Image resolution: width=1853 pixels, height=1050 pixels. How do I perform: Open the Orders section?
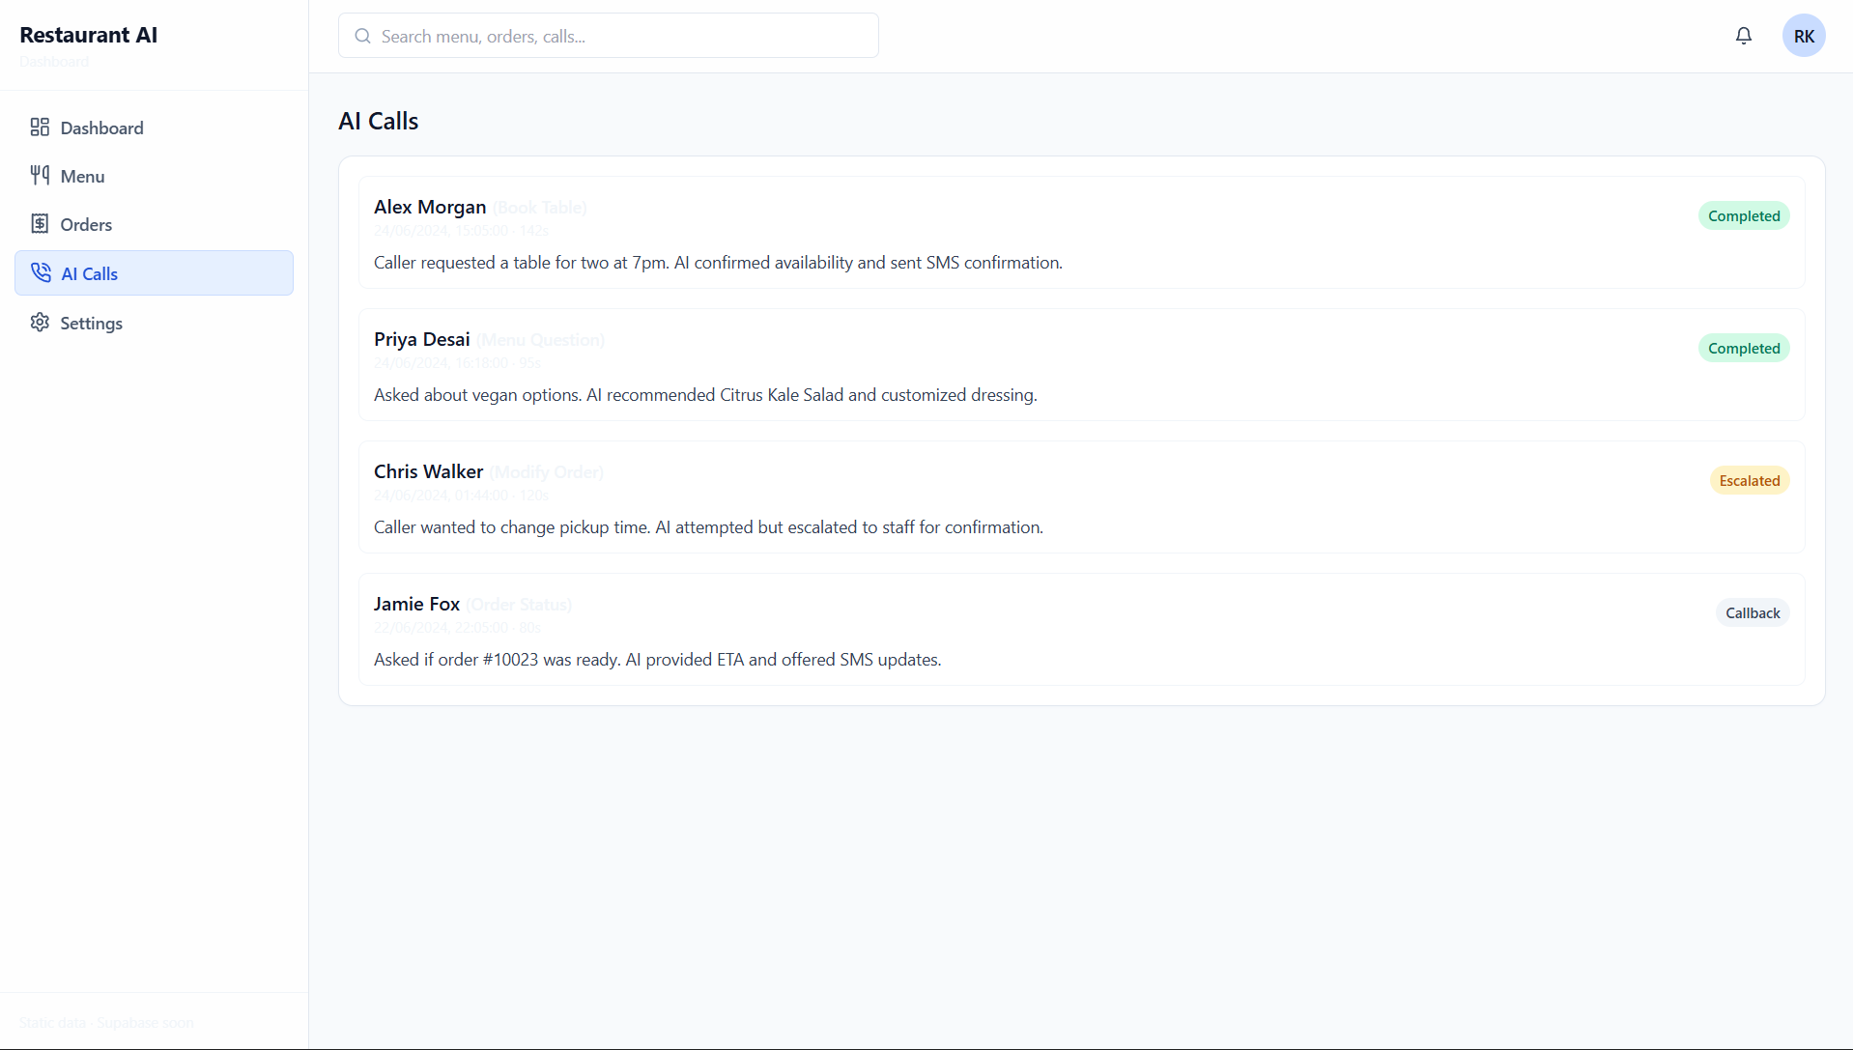tap(86, 224)
